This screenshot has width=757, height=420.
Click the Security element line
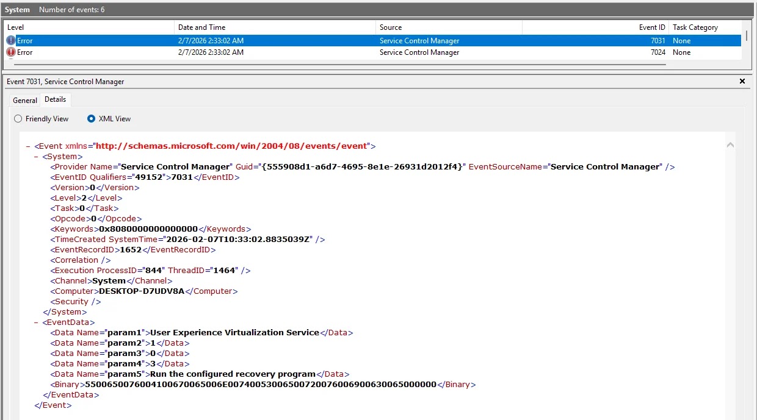(x=76, y=302)
